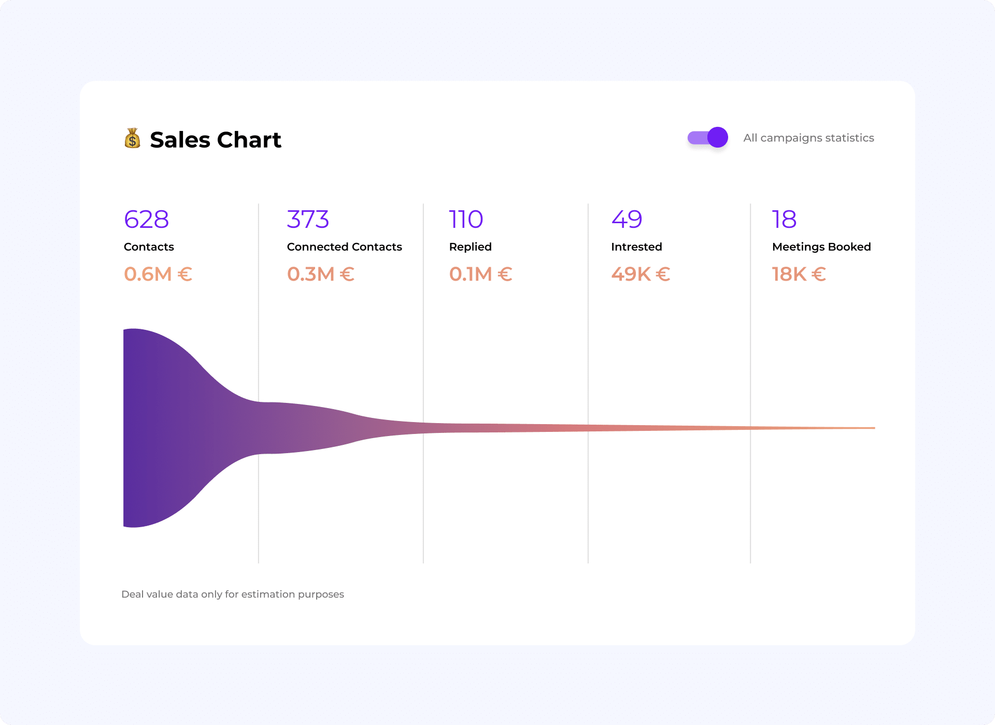Select the 49 interested count

click(627, 220)
